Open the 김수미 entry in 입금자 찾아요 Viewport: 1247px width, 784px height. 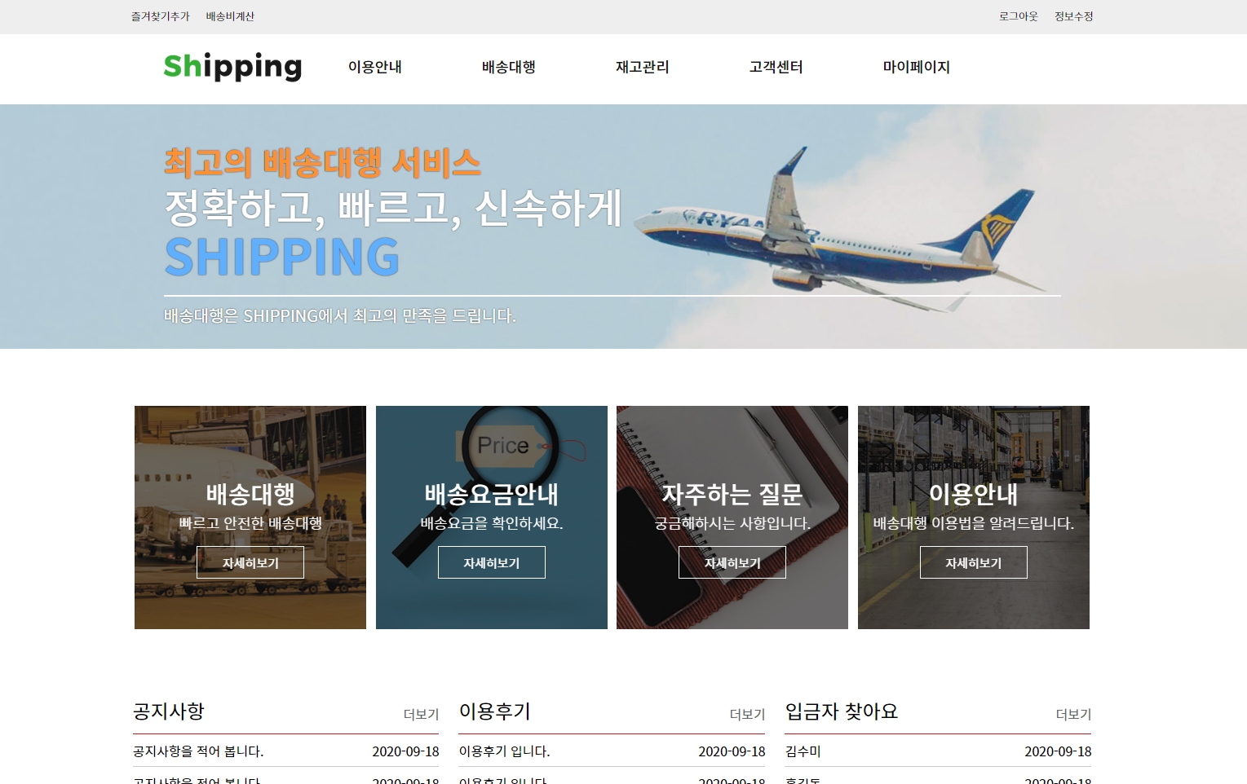click(x=803, y=751)
